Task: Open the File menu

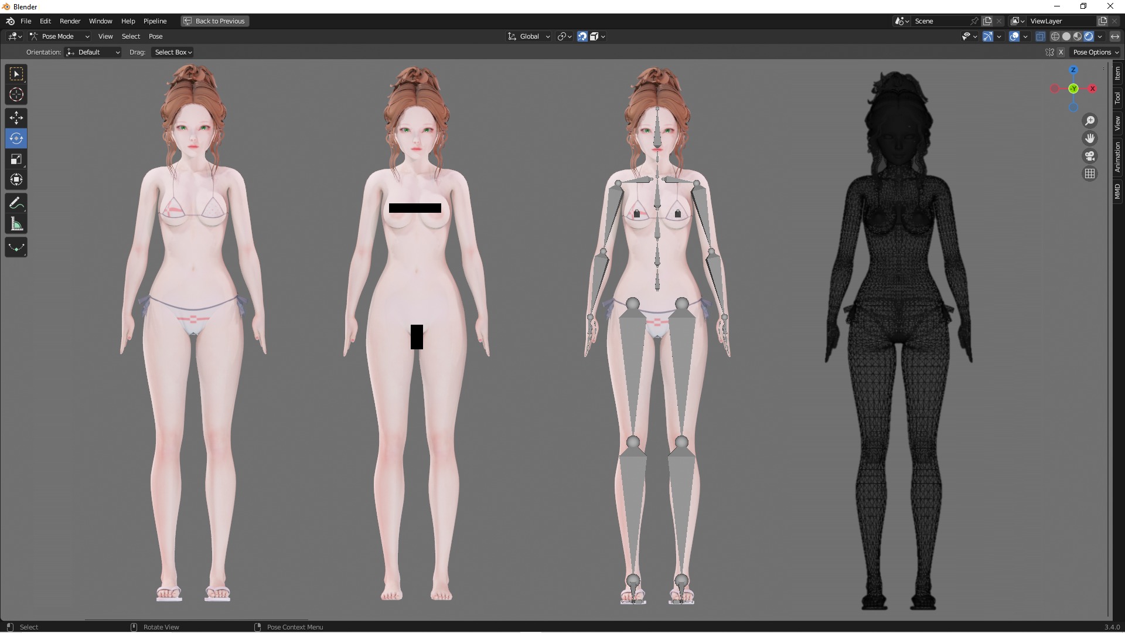Action: (x=26, y=21)
